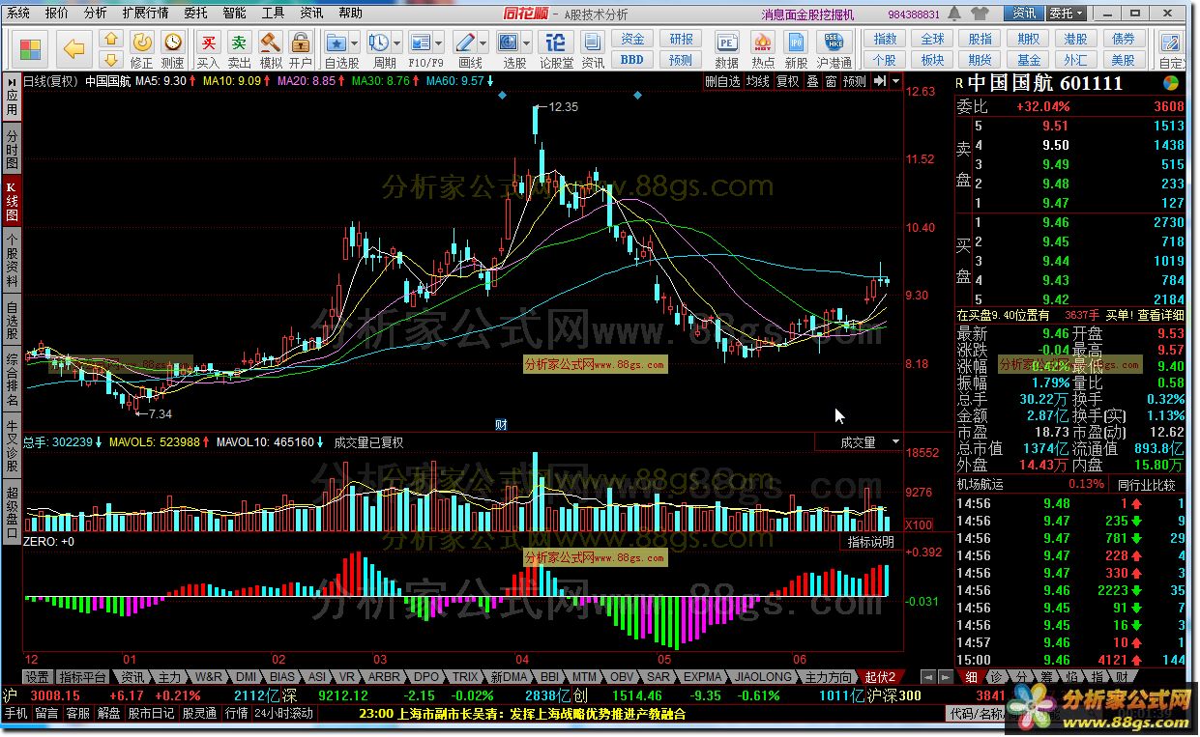Click the 研报 button
This screenshot has width=1200, height=737.
[681, 39]
